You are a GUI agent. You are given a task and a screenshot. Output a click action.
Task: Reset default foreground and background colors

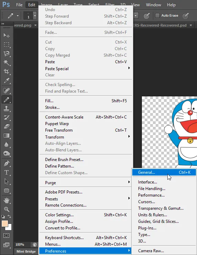[x=3, y=216]
